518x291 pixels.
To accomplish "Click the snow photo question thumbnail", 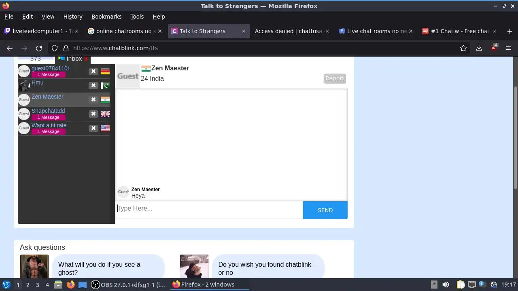I will (194, 266).
